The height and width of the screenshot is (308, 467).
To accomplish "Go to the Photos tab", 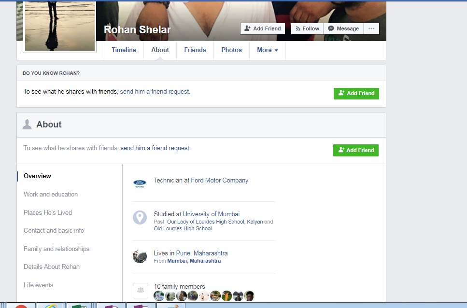I will click(231, 50).
